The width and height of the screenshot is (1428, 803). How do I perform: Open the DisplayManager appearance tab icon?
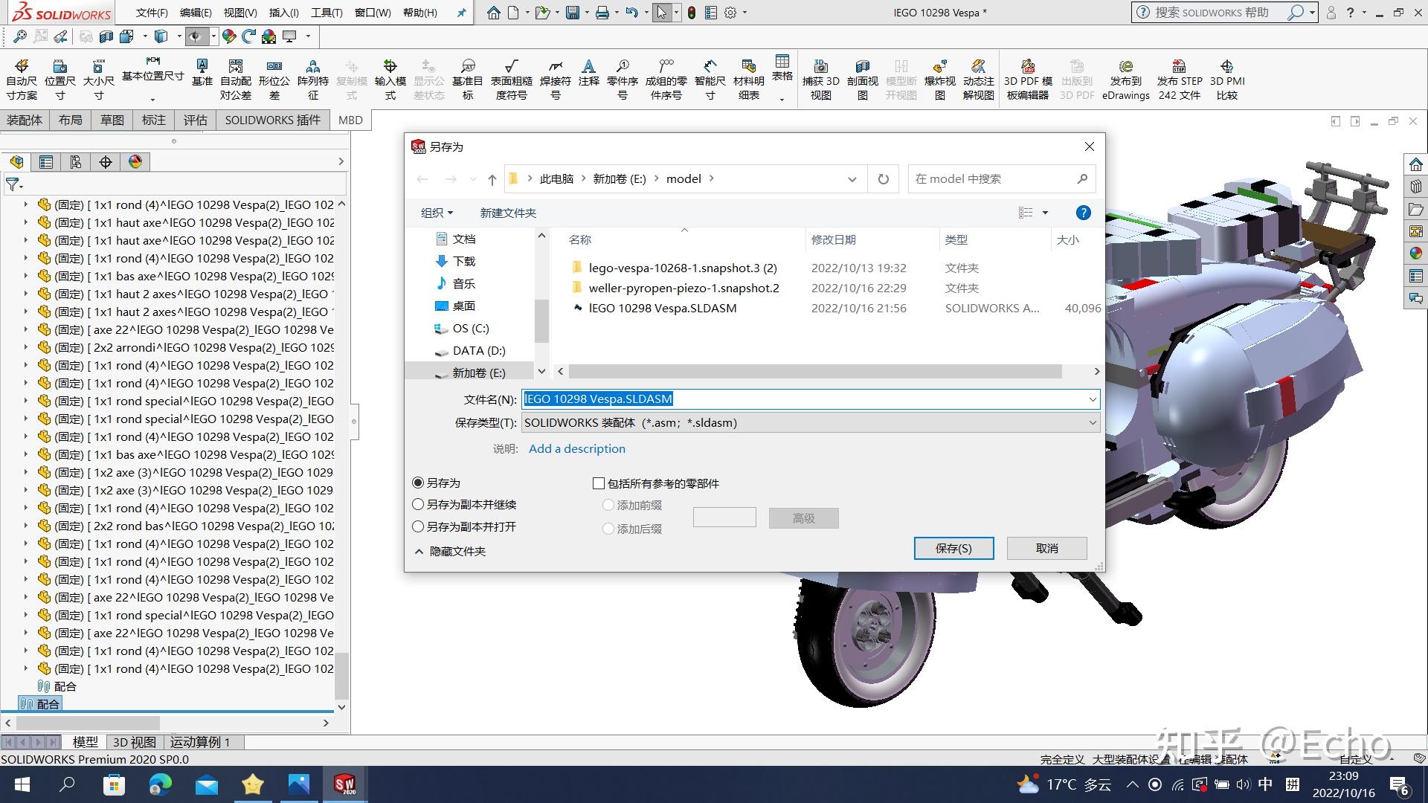(135, 162)
